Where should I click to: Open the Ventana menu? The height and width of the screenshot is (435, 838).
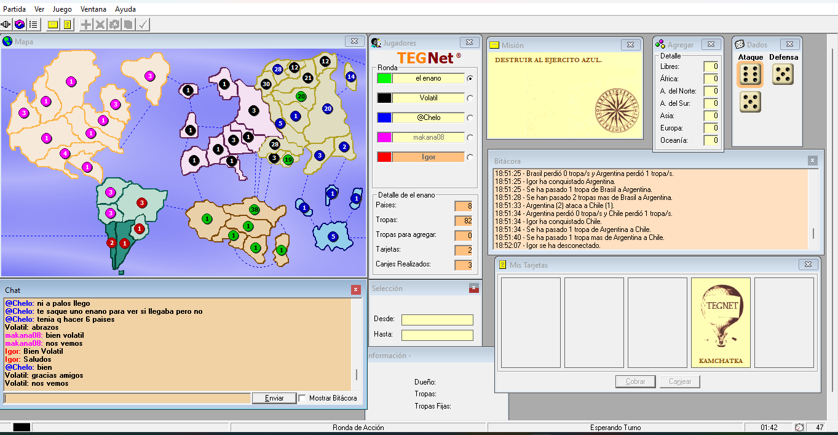pyautogui.click(x=93, y=9)
